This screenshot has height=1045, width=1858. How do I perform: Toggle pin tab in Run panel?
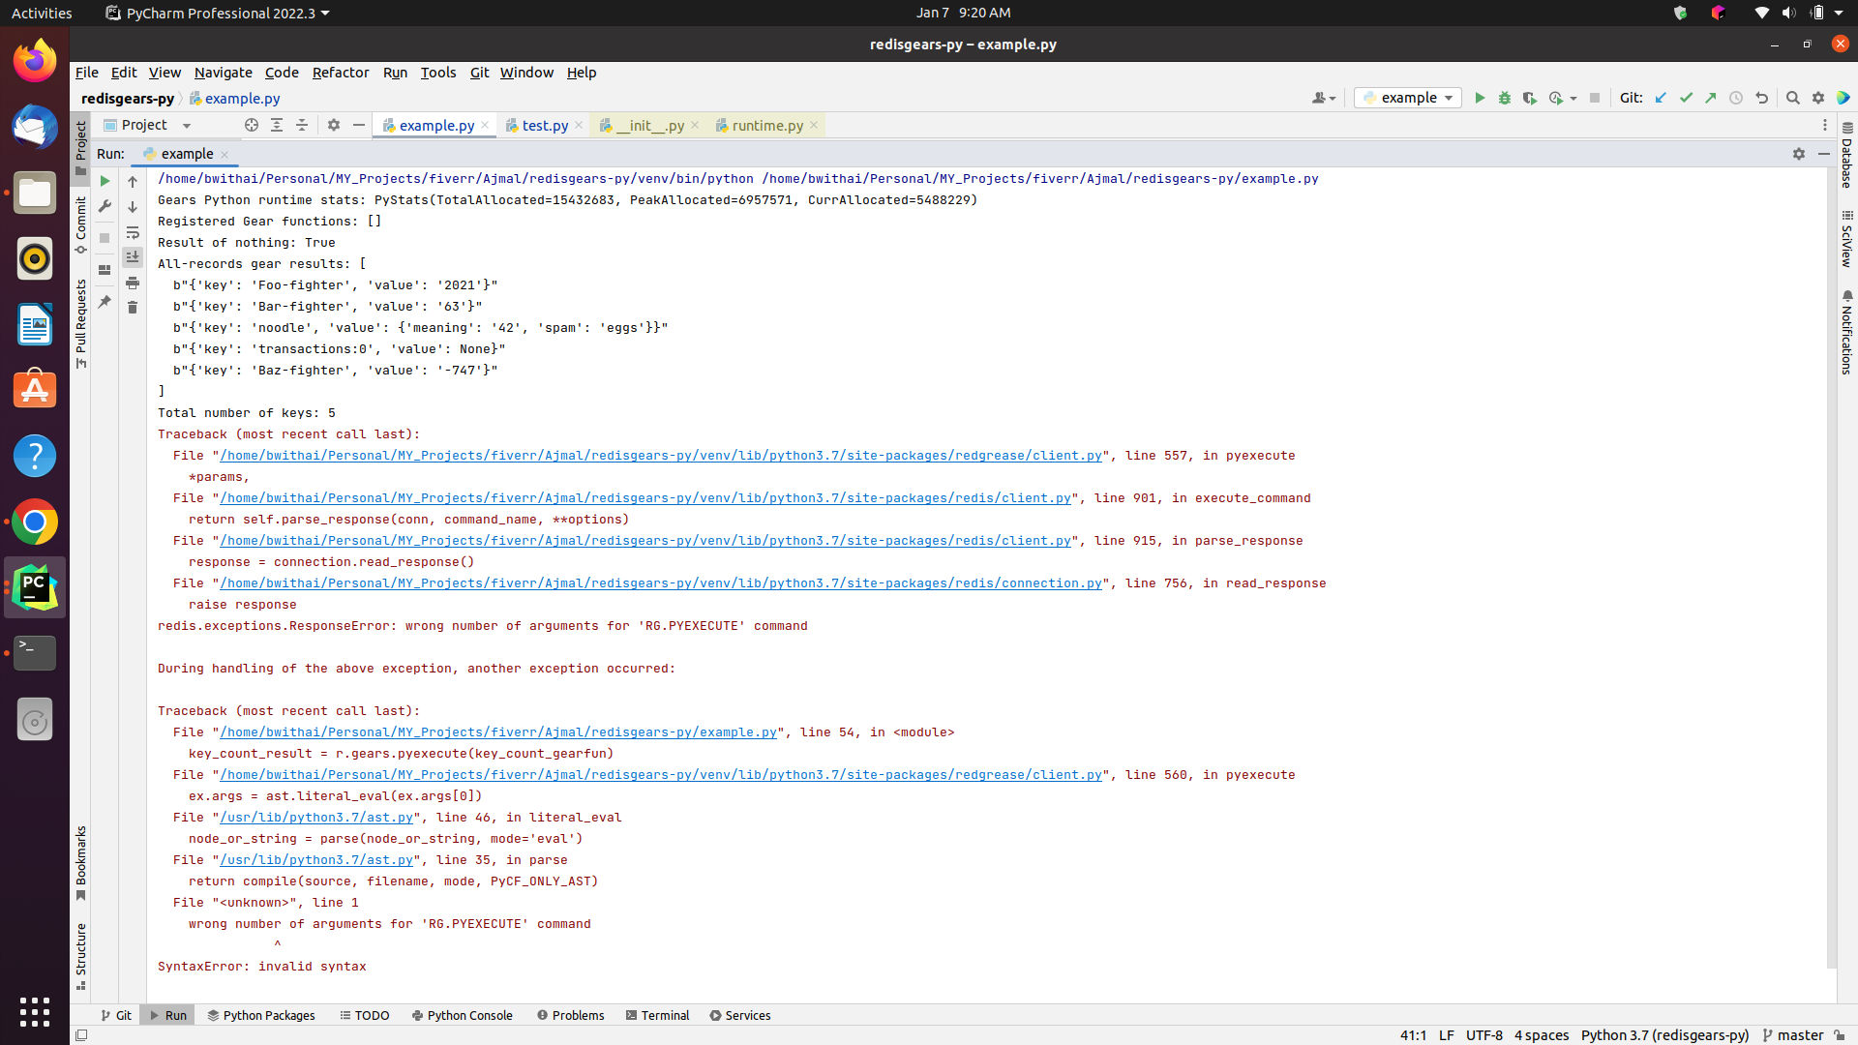[105, 302]
